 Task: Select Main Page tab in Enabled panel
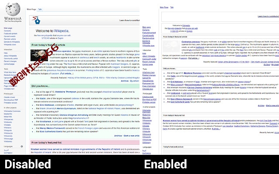[164, 7]
